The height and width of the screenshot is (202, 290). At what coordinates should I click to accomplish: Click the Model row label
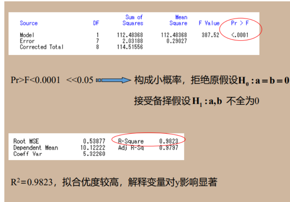click(x=26, y=35)
